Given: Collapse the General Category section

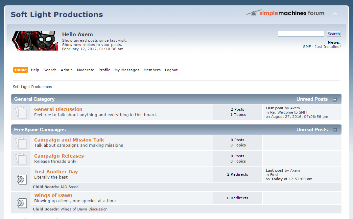Looking at the screenshot, I should [x=335, y=99].
